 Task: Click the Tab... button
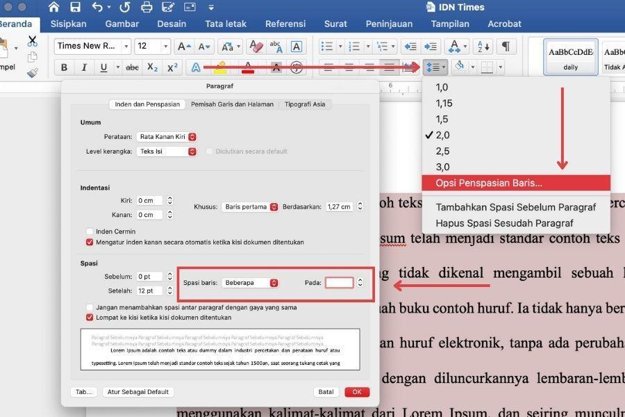[x=84, y=392]
